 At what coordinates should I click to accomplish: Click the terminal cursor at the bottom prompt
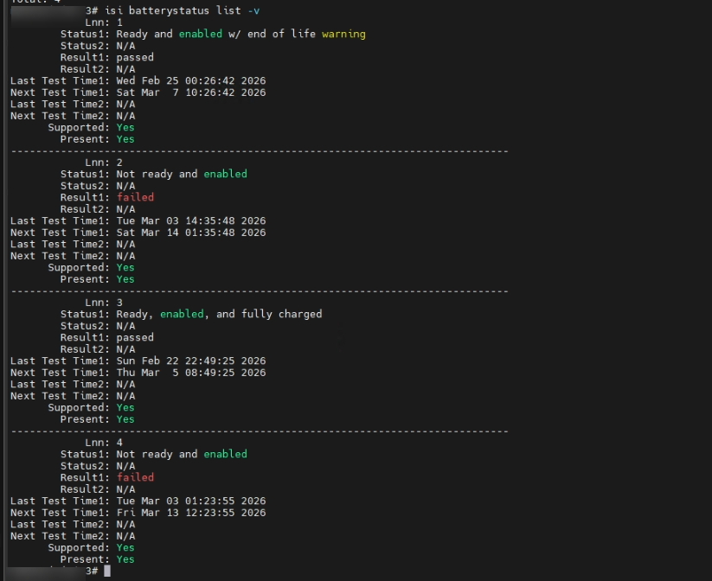pyautogui.click(x=107, y=571)
